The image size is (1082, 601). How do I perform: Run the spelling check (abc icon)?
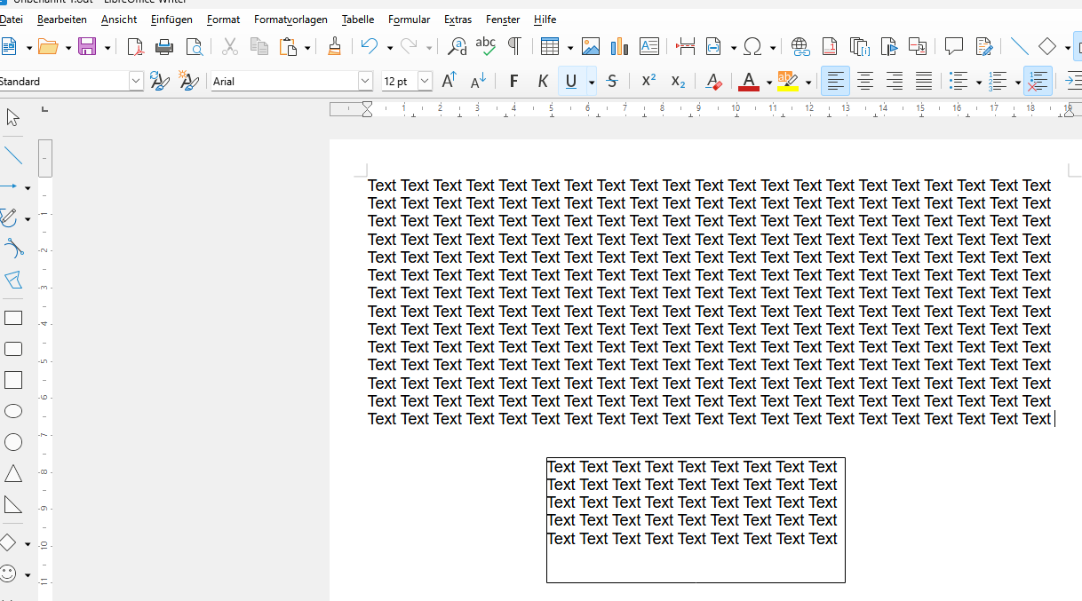(485, 46)
